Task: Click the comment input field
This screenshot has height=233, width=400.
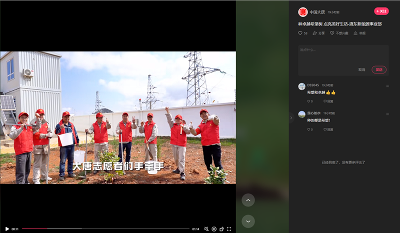Action: pos(343,54)
